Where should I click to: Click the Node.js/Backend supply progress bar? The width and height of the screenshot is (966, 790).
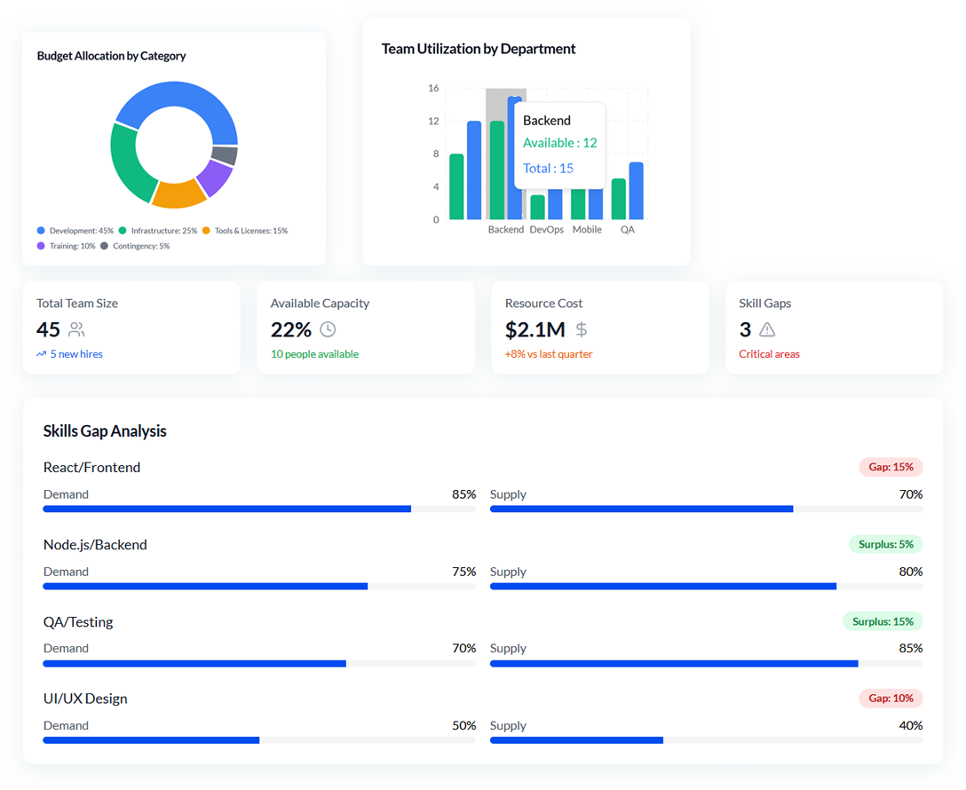(706, 586)
